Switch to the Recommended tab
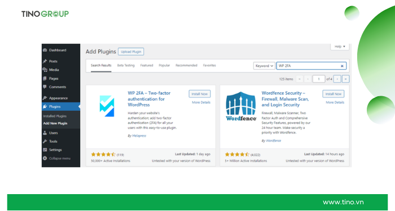 pyautogui.click(x=186, y=66)
